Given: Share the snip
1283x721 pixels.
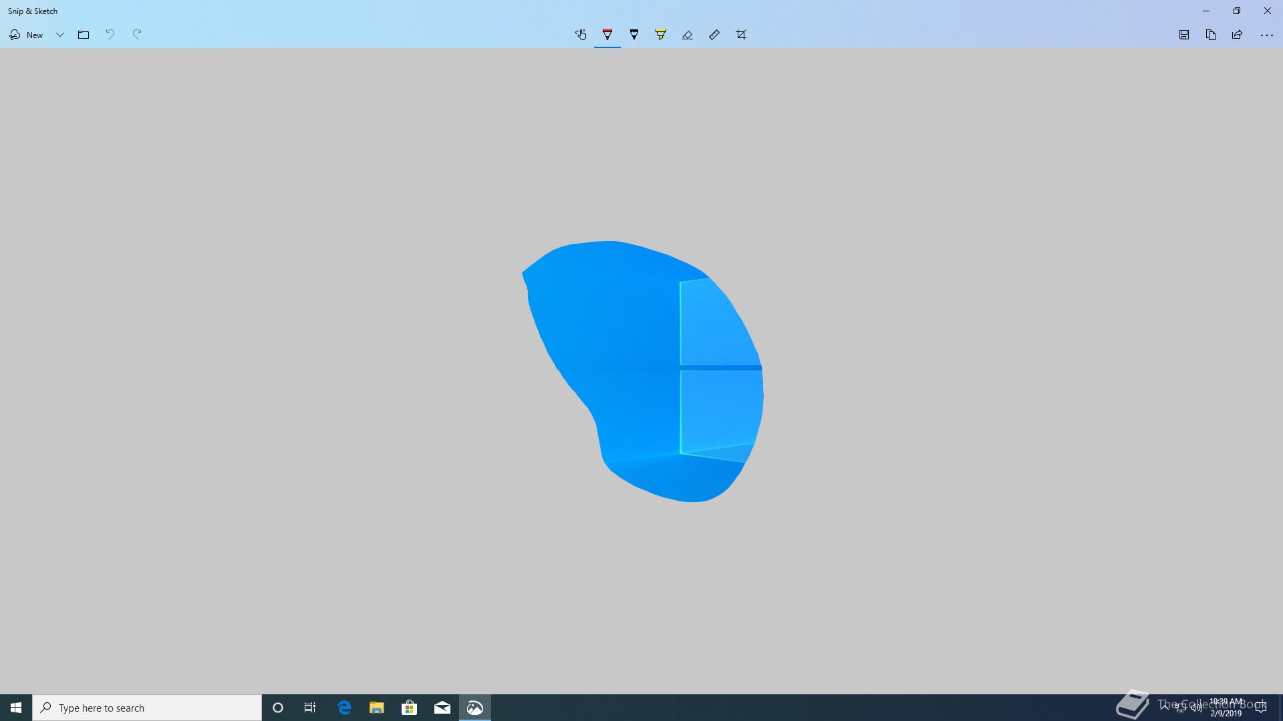Looking at the screenshot, I should tap(1238, 35).
